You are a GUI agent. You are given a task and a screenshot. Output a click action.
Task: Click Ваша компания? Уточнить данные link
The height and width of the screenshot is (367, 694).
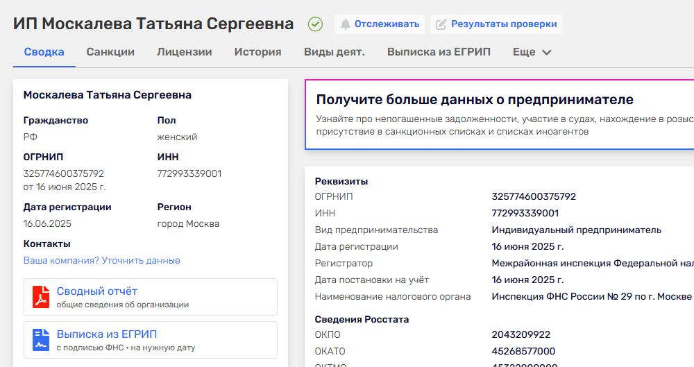(102, 260)
